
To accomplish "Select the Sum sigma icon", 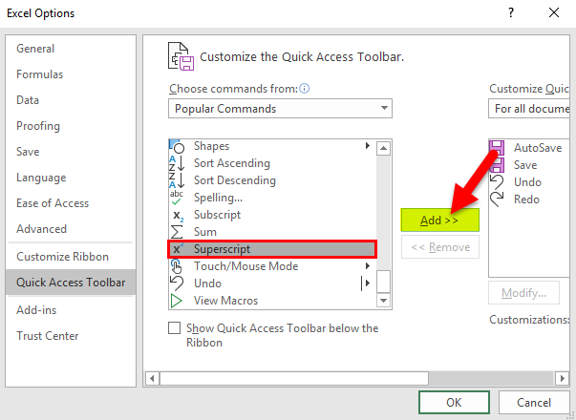I will tap(177, 232).
